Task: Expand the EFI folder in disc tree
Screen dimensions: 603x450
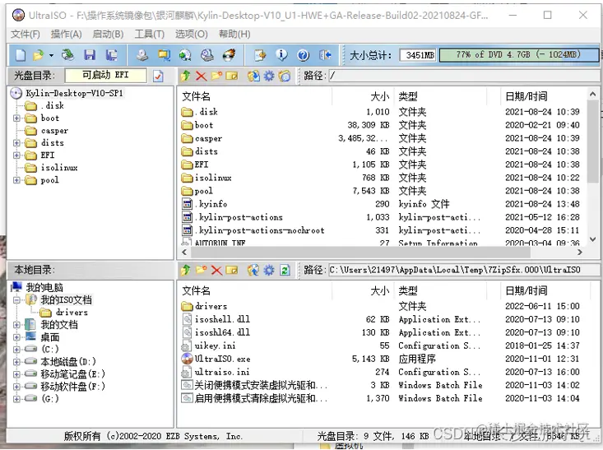Action: tap(16, 155)
